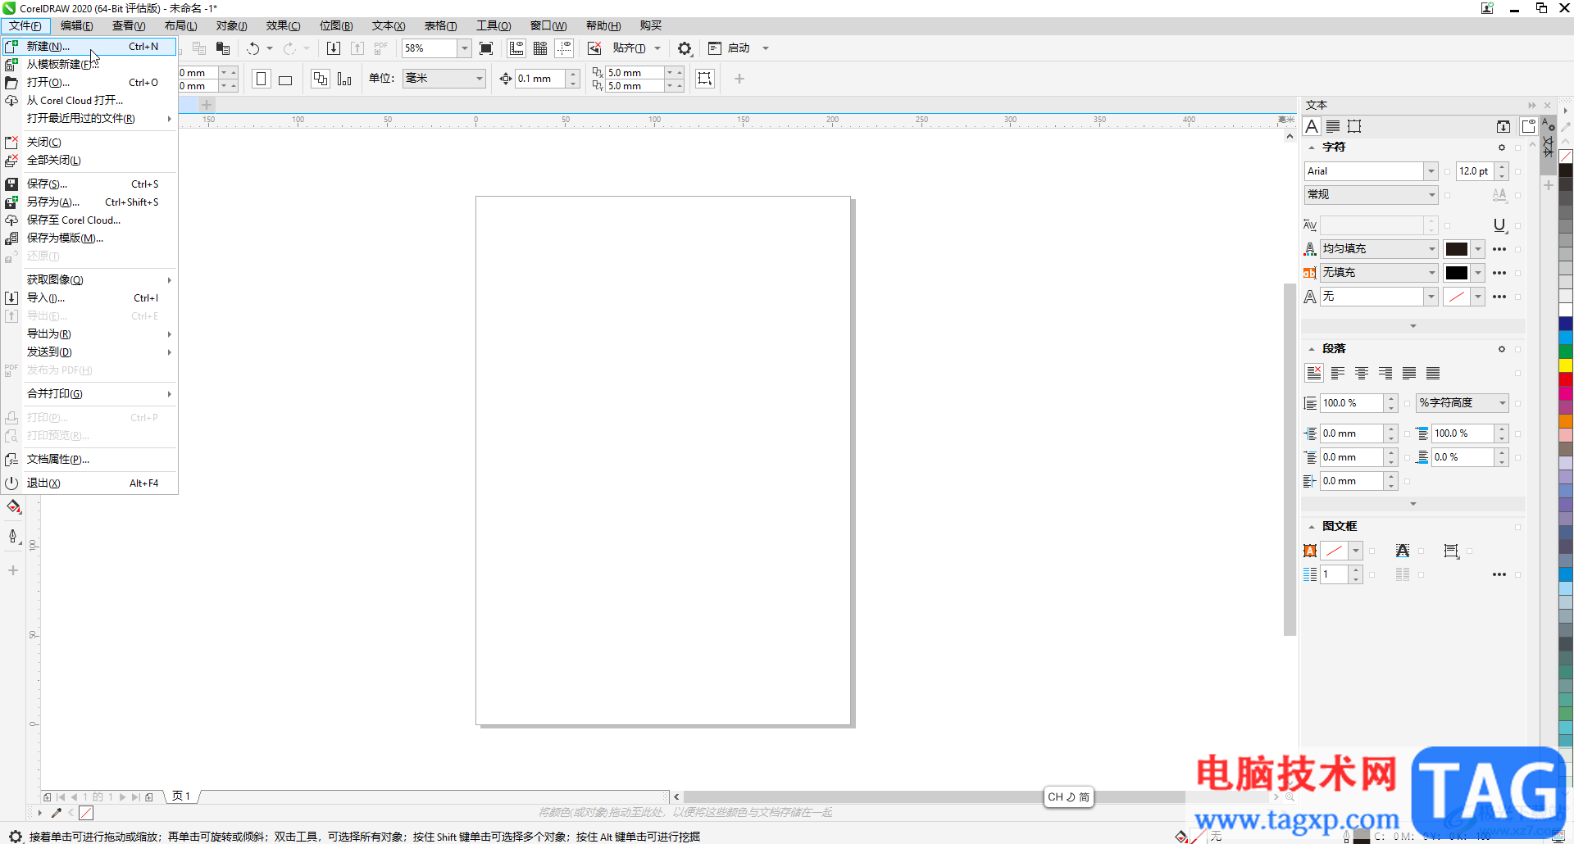1574x844 pixels.
Task: Choose 打开(O)... from File menu
Action: point(89,83)
